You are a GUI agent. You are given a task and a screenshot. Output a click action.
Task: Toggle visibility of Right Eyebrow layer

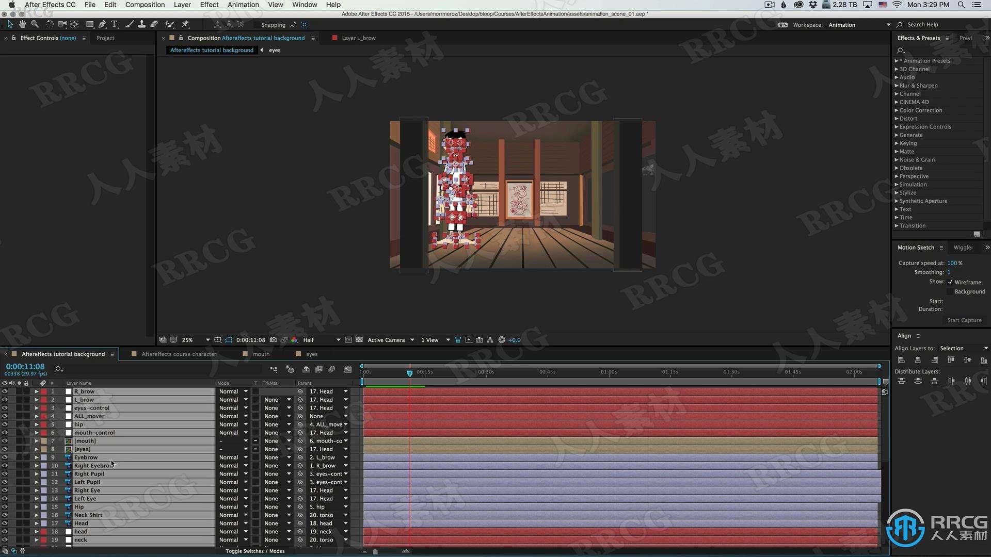pos(6,465)
